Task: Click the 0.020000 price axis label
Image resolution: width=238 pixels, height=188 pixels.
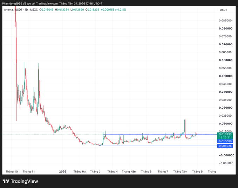Action: pyautogui.click(x=225, y=124)
